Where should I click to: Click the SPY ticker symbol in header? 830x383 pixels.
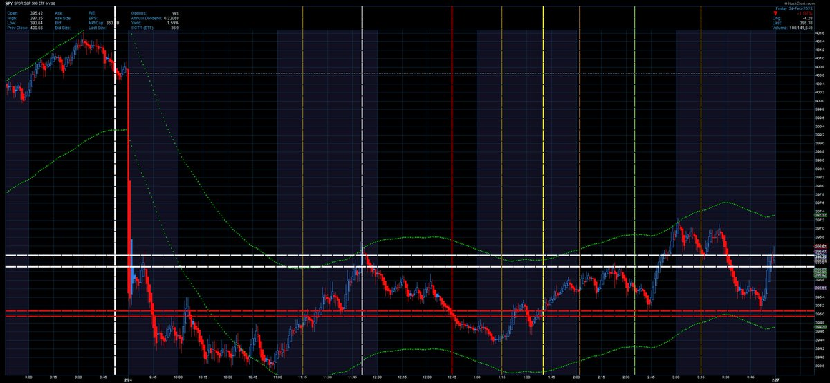tap(10, 3)
